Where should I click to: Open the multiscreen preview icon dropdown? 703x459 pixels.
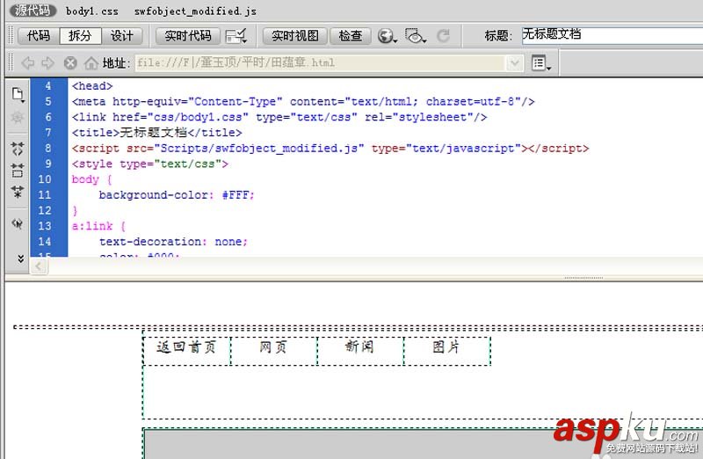(x=236, y=36)
